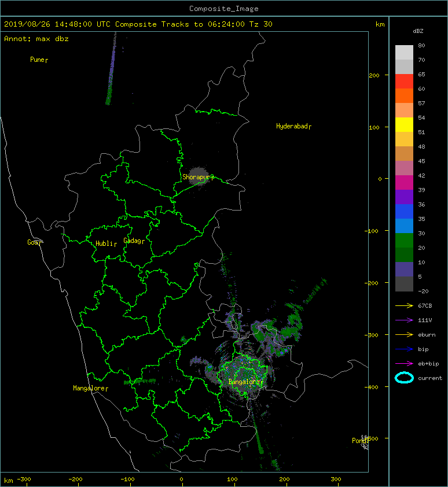The image size is (448, 487).
Task: Click the Hyderabad city label
Action: click(x=293, y=126)
